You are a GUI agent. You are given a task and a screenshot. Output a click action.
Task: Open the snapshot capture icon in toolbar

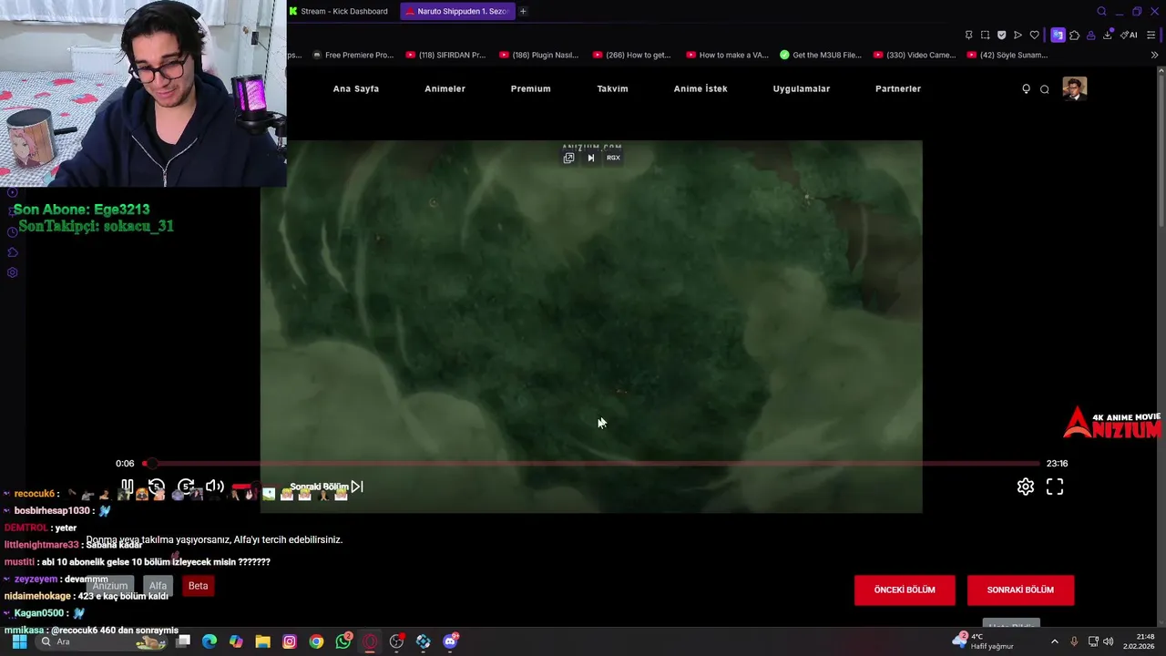click(x=985, y=35)
